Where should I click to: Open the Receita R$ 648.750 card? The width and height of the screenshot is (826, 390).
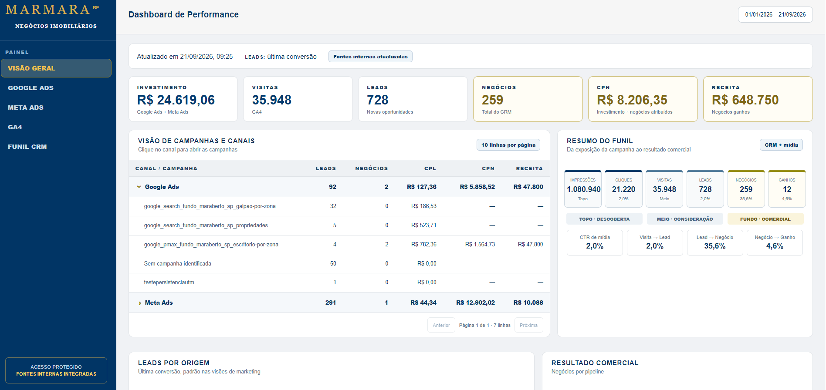pyautogui.click(x=758, y=99)
